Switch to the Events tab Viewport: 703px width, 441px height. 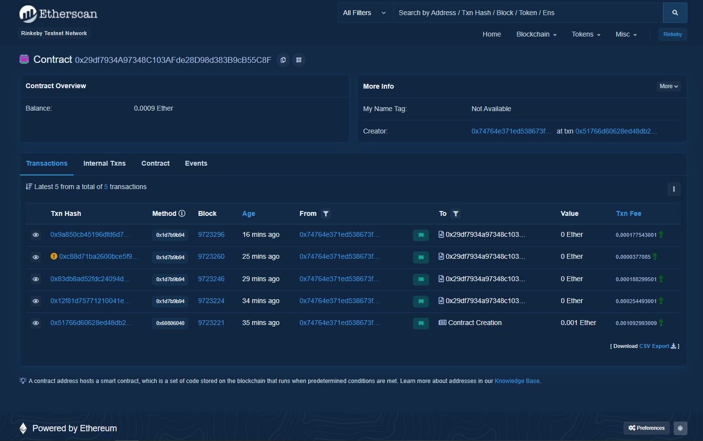coord(196,164)
